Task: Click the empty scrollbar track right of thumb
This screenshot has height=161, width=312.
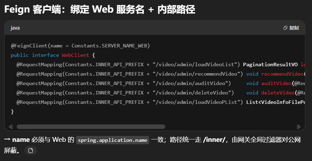Action: [230, 127]
